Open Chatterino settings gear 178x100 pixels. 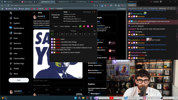(x=161, y=2)
